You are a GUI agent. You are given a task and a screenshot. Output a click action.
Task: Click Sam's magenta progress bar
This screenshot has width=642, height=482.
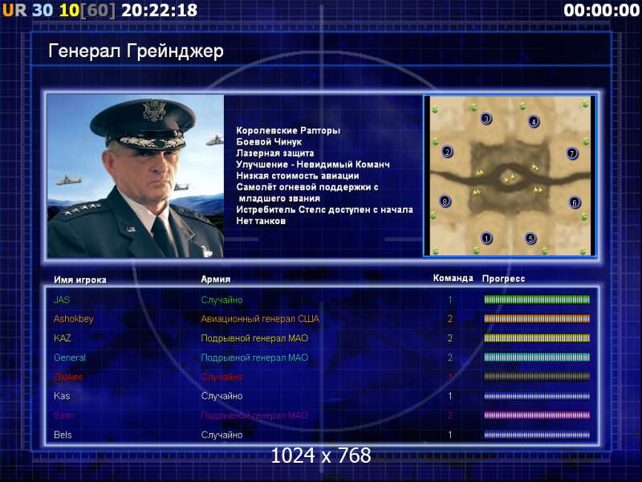coord(537,415)
